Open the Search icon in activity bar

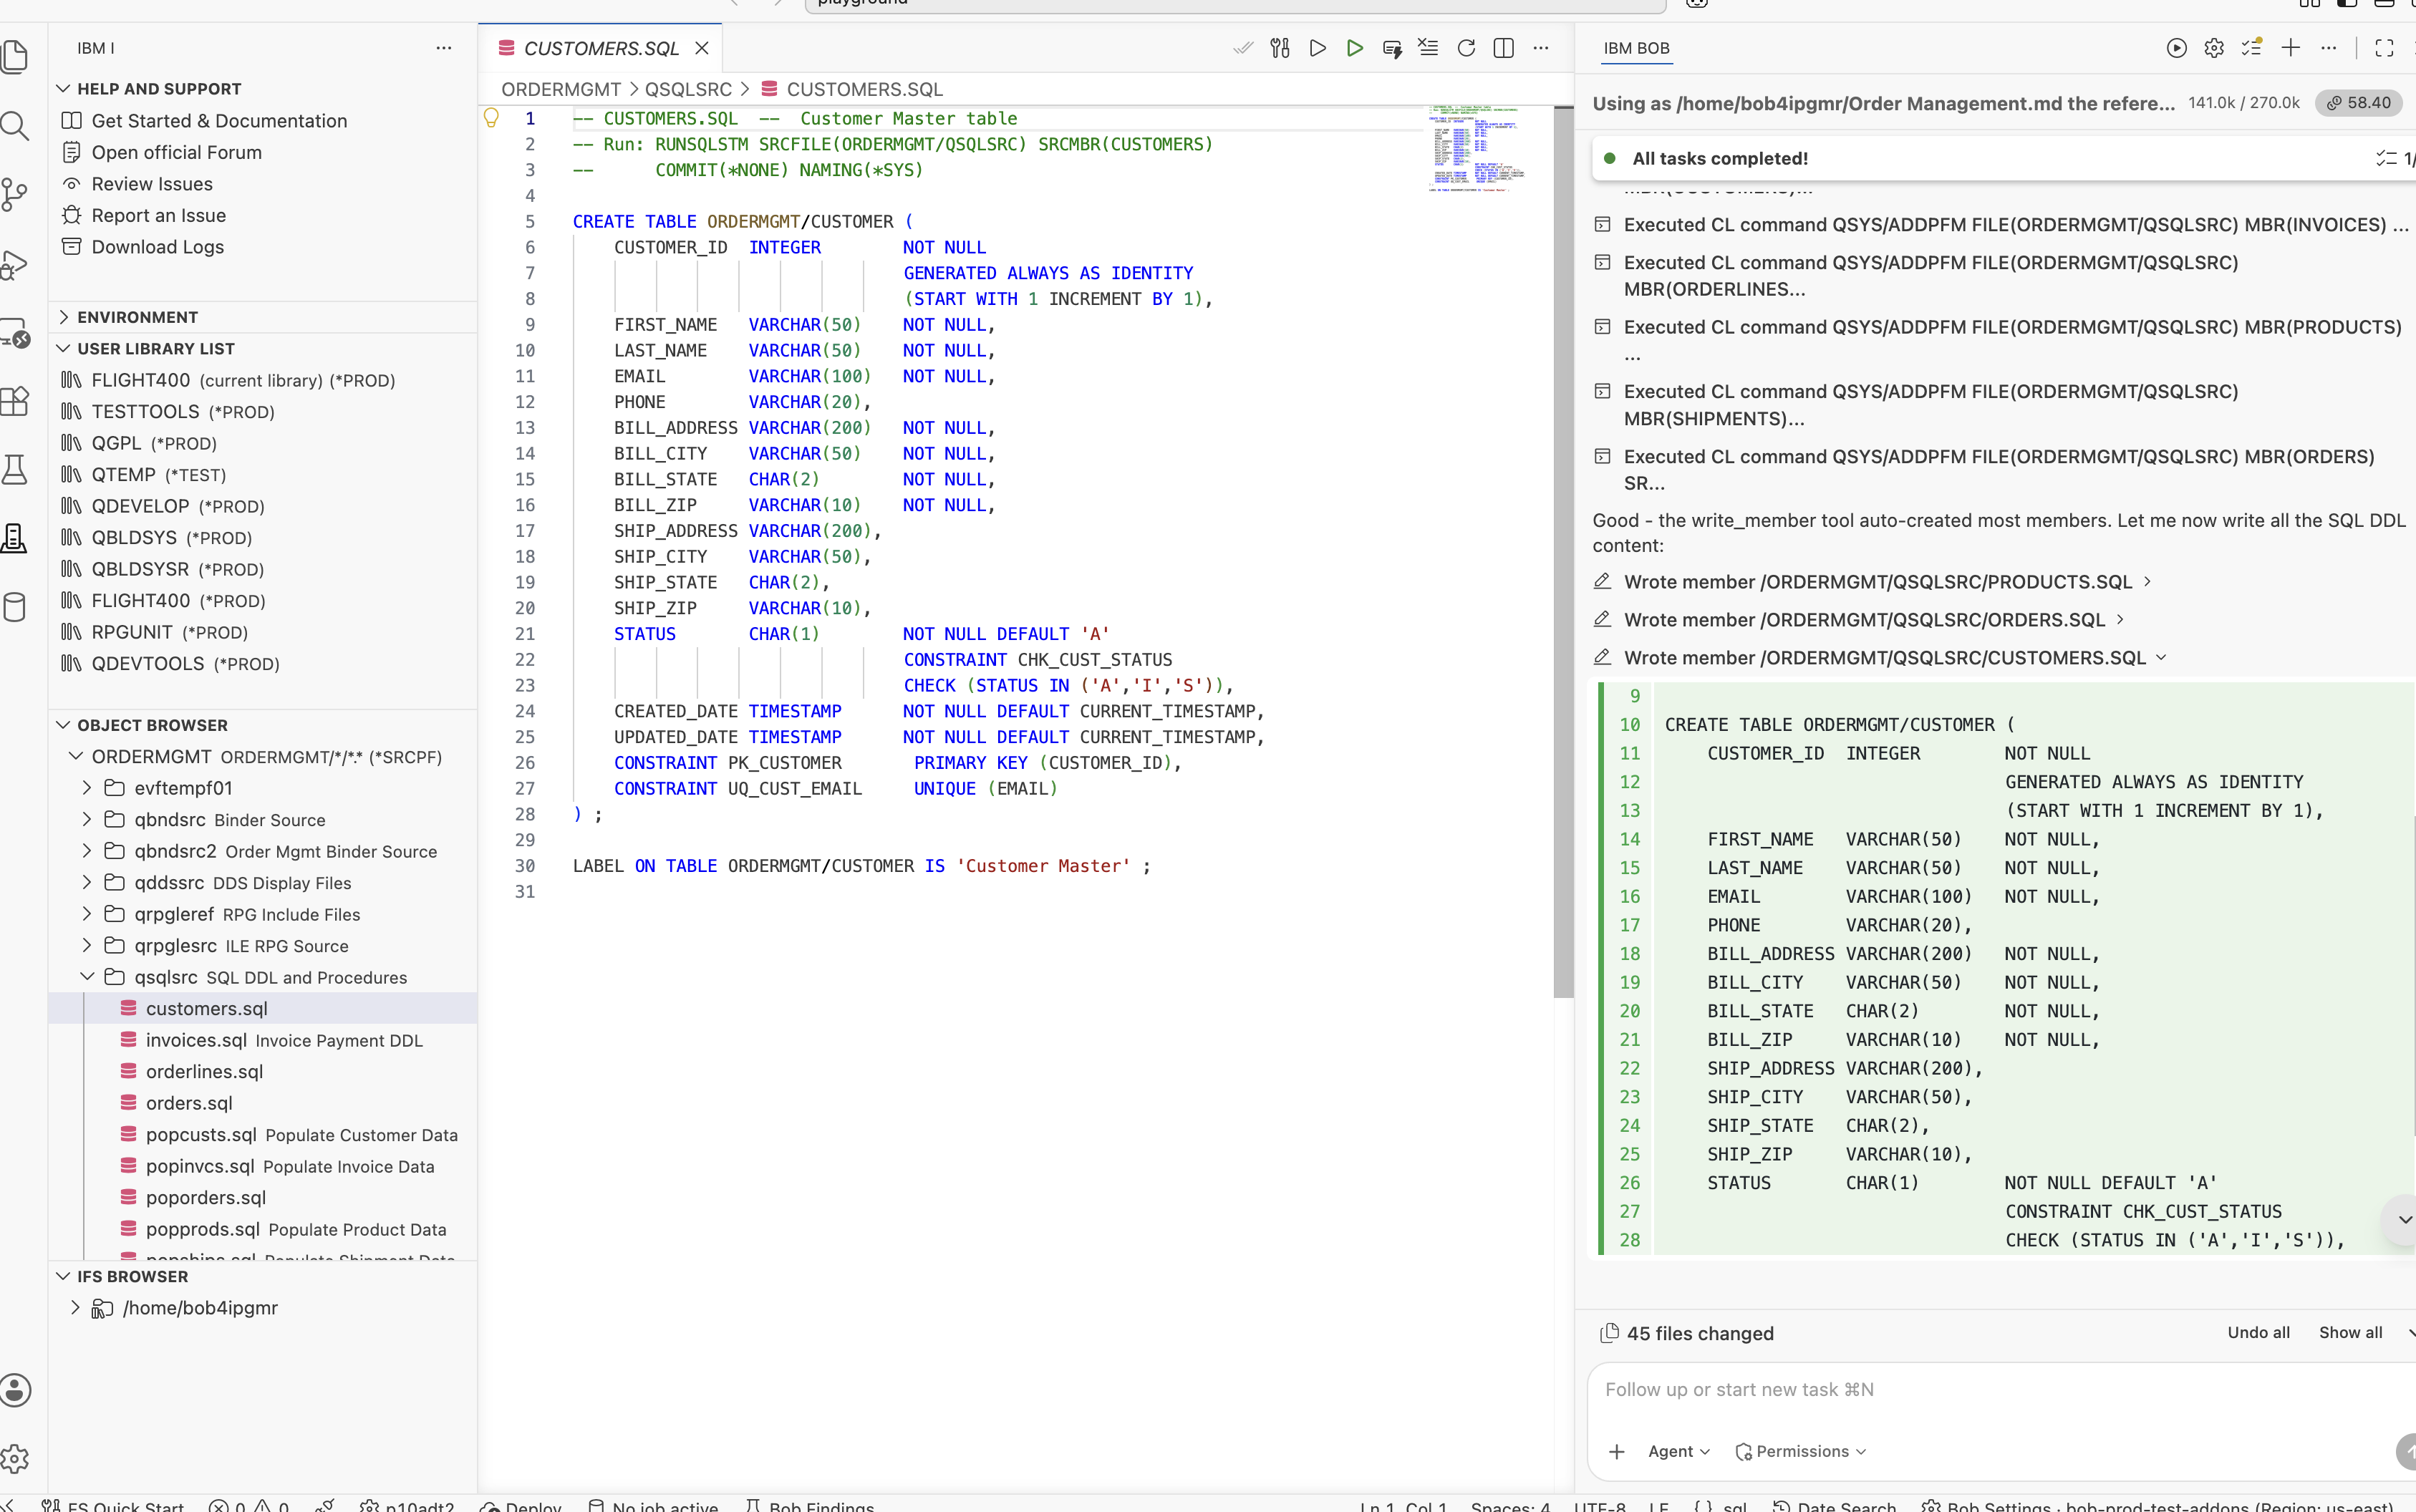pyautogui.click(x=14, y=126)
